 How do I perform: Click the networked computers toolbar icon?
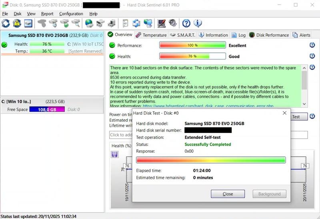point(148,23)
